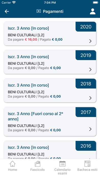Tap the back arrow icon
The width and height of the screenshot is (100, 177).
(x=7, y=11)
